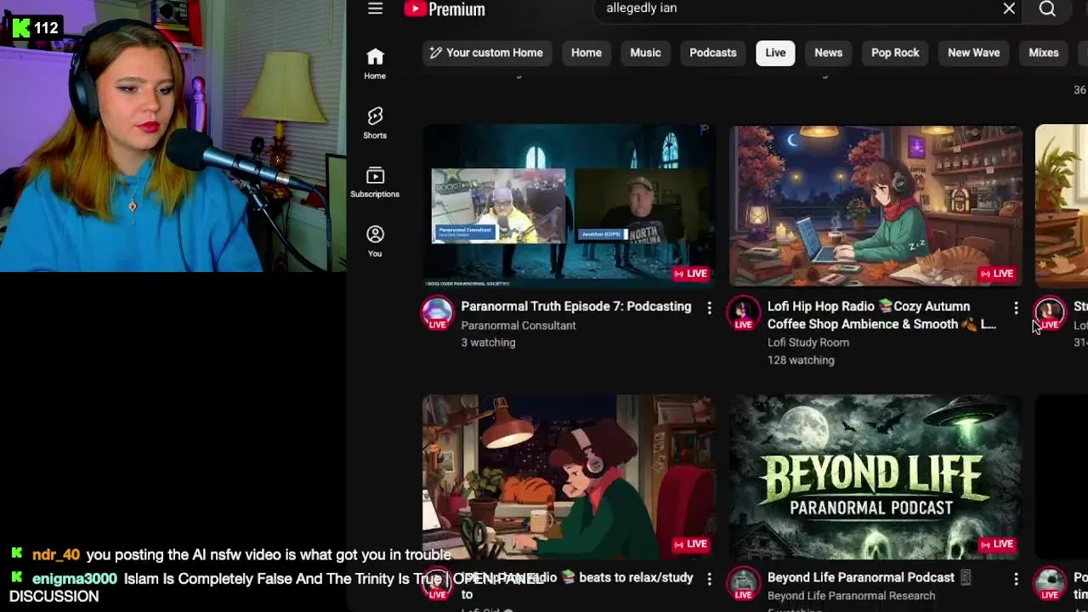Open Subscriptions in sidebar

(x=375, y=183)
